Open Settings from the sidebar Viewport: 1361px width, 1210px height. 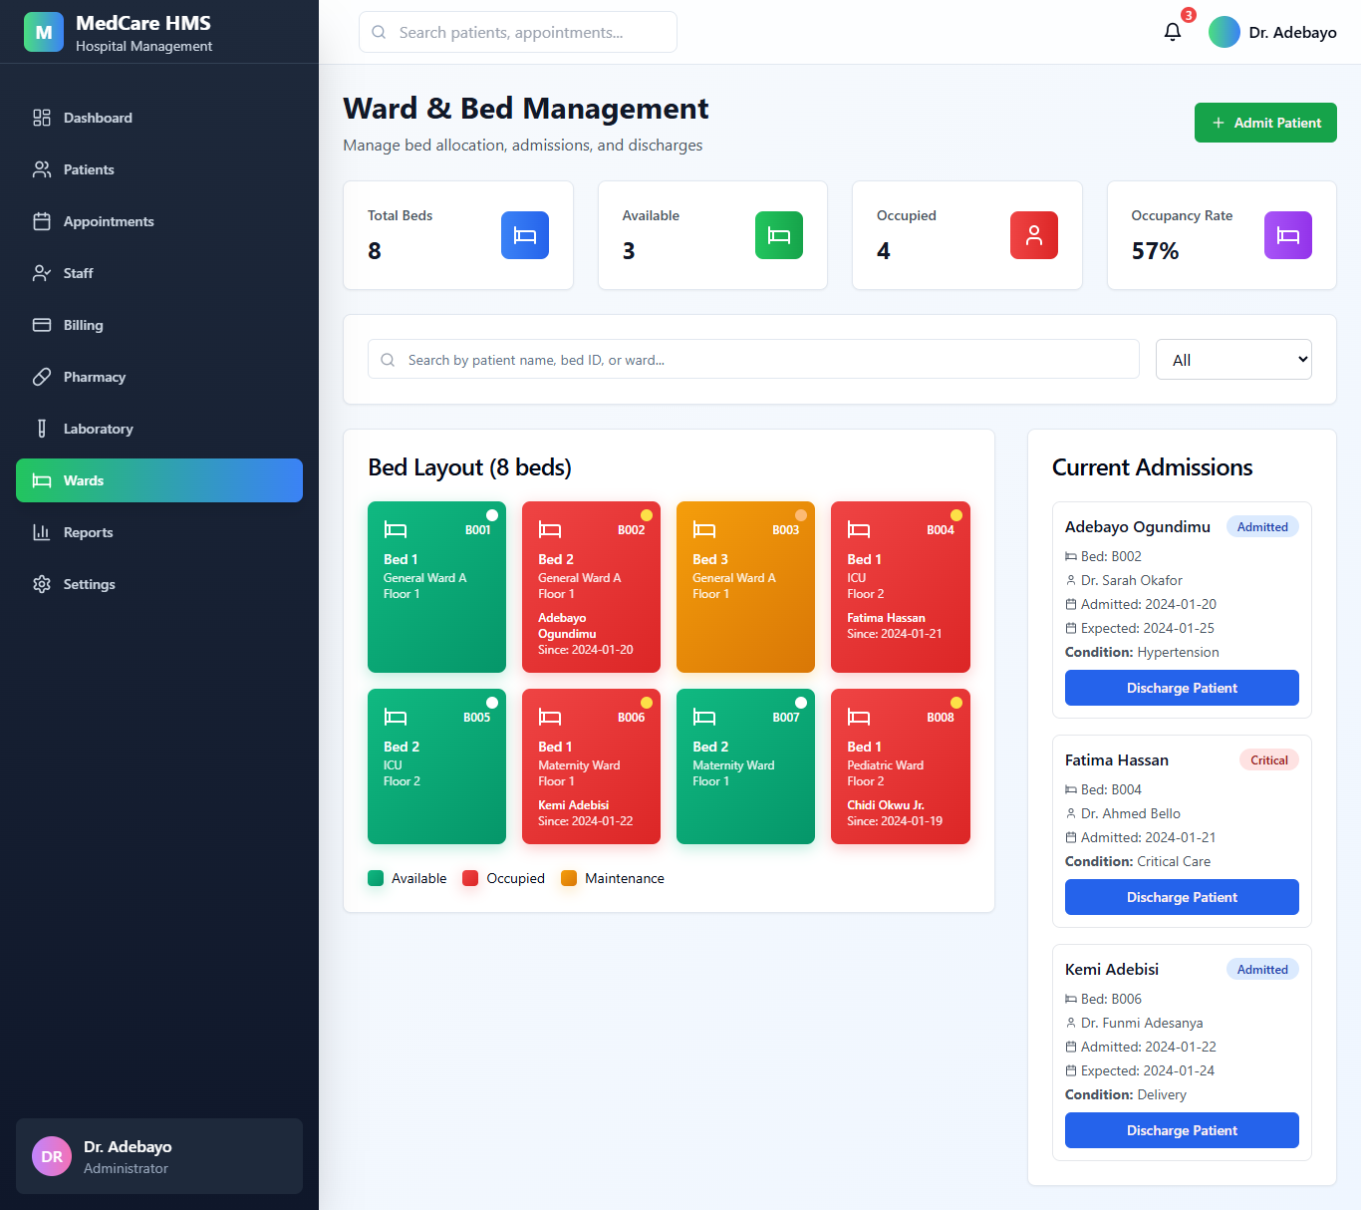click(x=89, y=584)
